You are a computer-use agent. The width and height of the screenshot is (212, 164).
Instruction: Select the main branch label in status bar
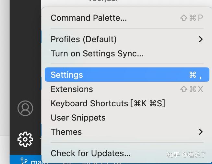click(x=36, y=162)
